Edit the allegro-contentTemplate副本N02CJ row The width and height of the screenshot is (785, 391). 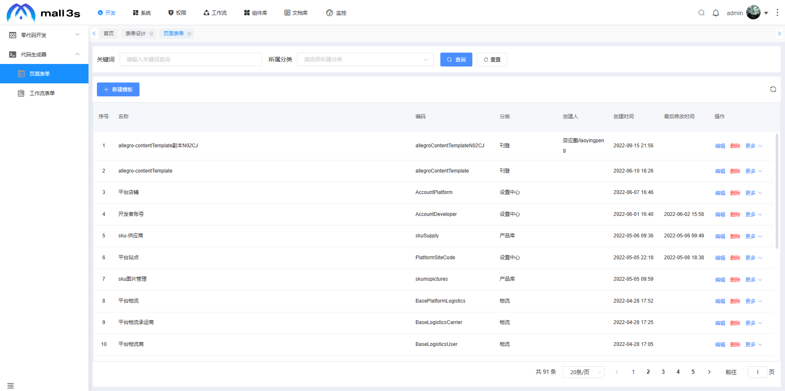pyautogui.click(x=720, y=146)
